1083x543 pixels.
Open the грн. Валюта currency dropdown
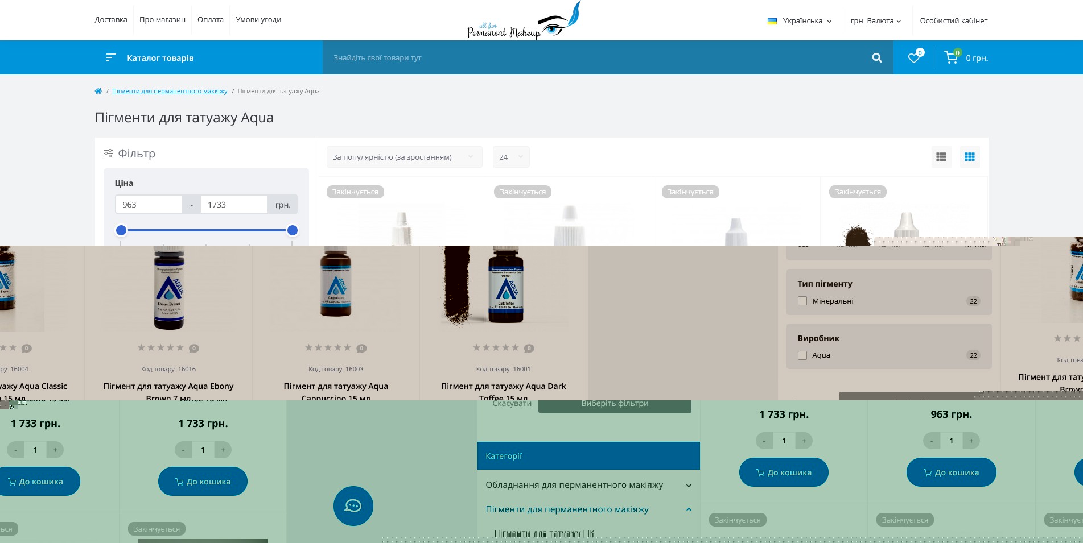click(x=876, y=21)
